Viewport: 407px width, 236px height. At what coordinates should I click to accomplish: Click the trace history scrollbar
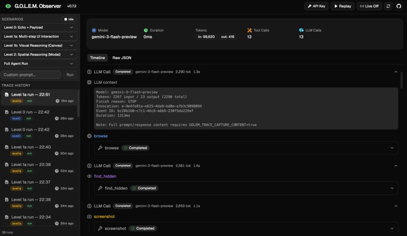[x=78, y=103]
